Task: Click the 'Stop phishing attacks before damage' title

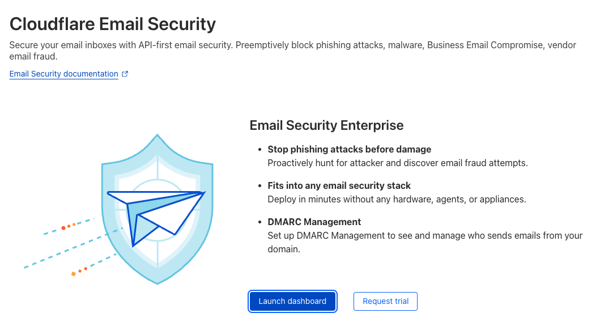Action: (x=349, y=149)
